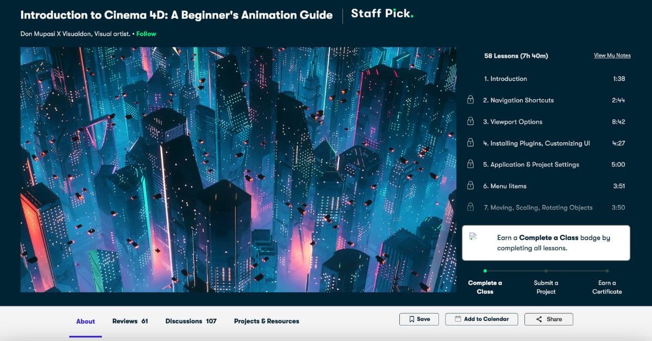Click the lock icon next to Menu Items lesson

[471, 186]
